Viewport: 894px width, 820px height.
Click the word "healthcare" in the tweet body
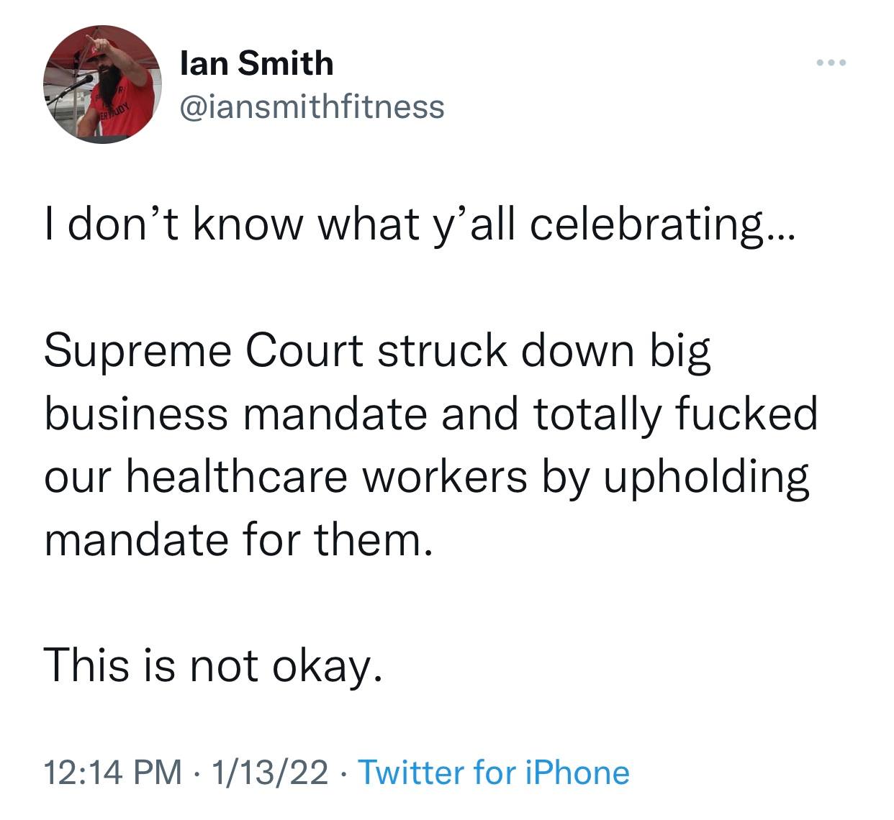[x=237, y=476]
